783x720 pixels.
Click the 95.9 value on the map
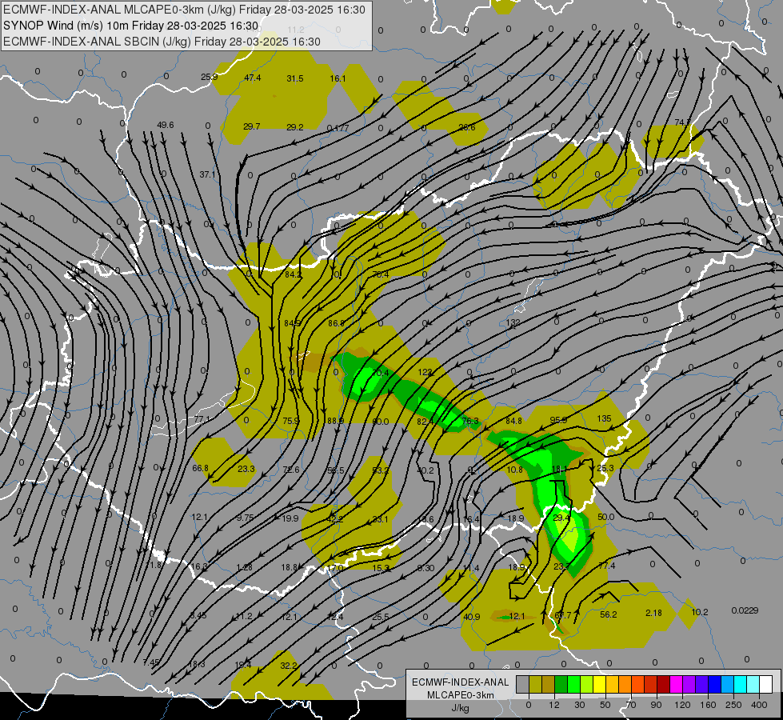pyautogui.click(x=558, y=420)
